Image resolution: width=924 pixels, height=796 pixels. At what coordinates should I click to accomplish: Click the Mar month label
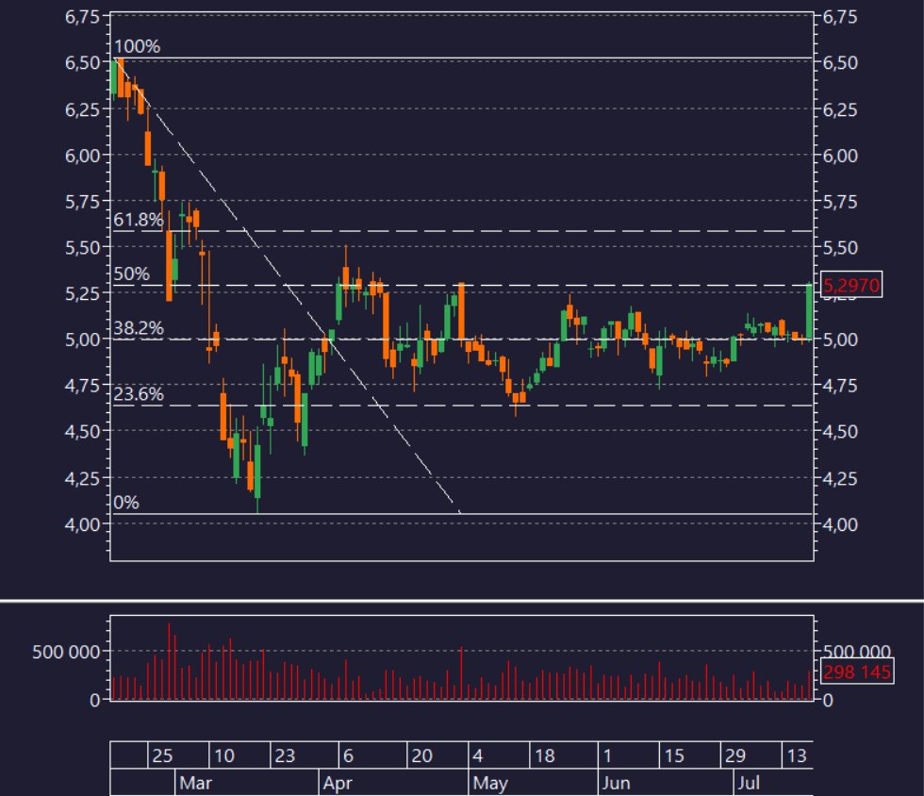coord(196,783)
